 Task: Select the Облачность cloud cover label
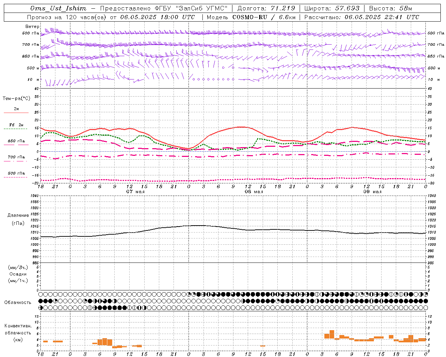click(17, 302)
